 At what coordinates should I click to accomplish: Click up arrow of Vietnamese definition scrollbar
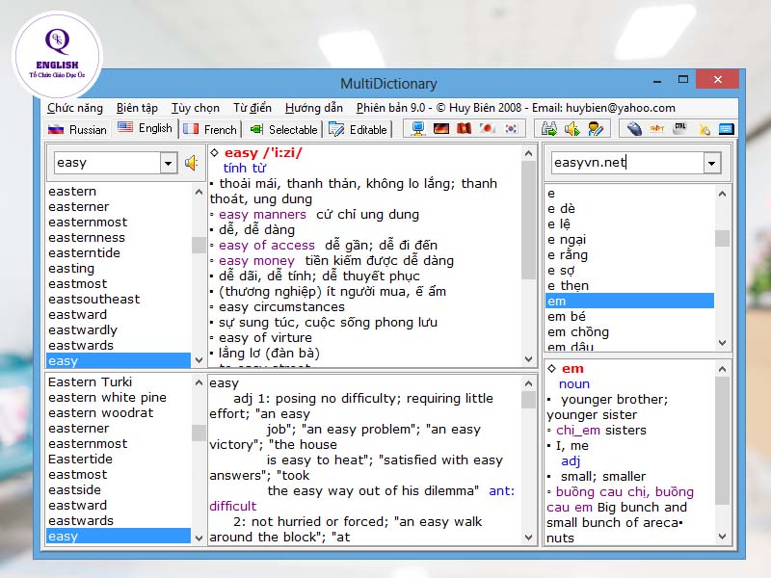tap(528, 154)
